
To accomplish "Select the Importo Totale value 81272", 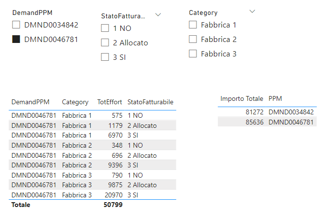I will pos(254,112).
